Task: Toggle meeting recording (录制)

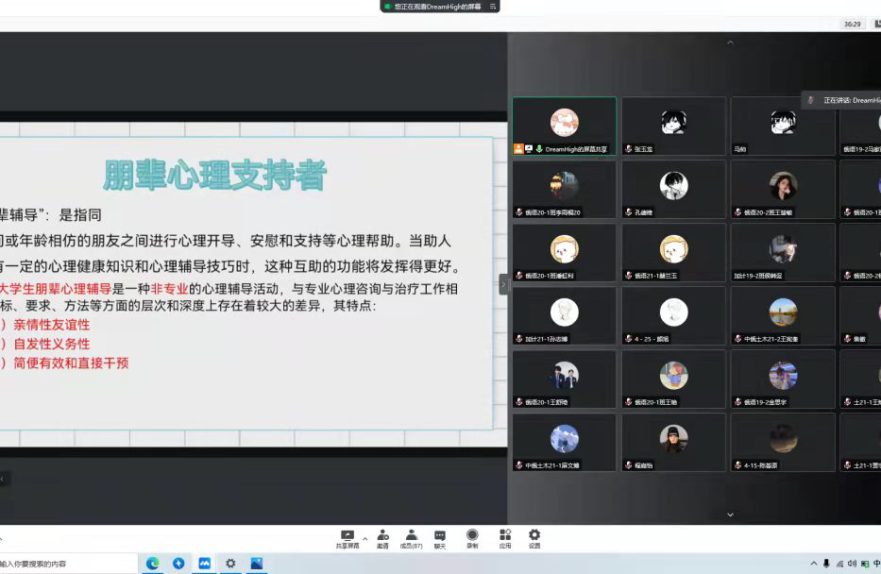Action: pos(472,536)
